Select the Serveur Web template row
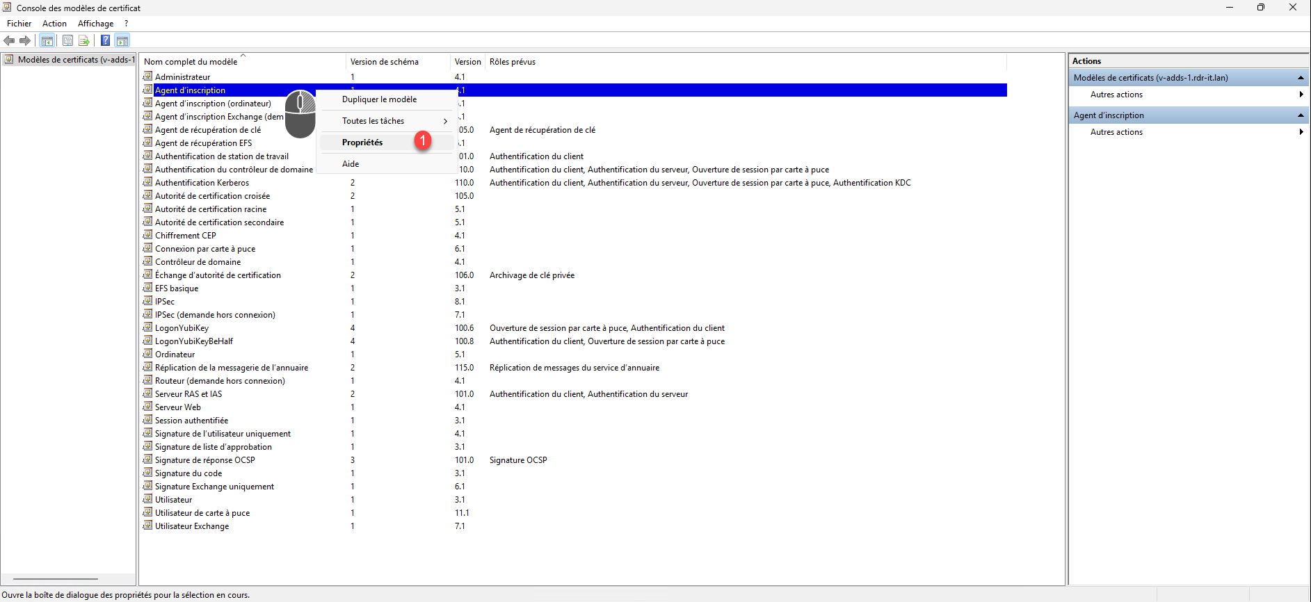Viewport: 1311px width, 602px height. point(178,407)
